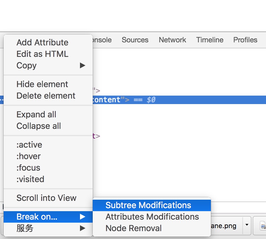This screenshot has width=266, height=239.
Task: Select the highlighted content element row
Action: [x=179, y=100]
